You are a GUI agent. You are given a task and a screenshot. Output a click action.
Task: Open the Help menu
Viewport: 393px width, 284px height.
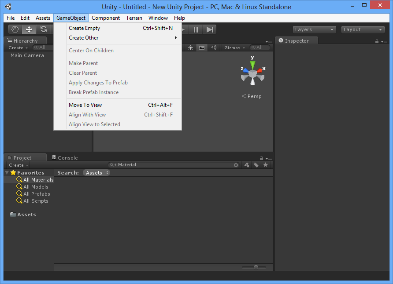tap(179, 18)
